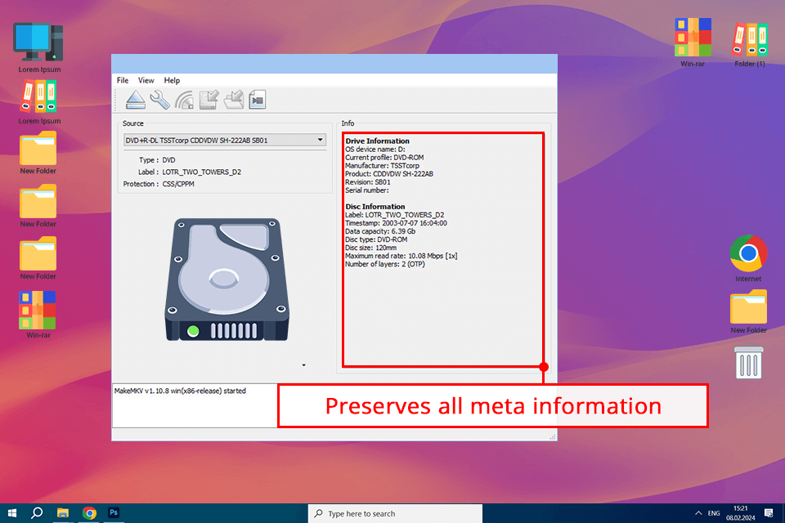Click the Protection CSS/CPPM value
Screen dimensions: 785x523
click(x=178, y=184)
